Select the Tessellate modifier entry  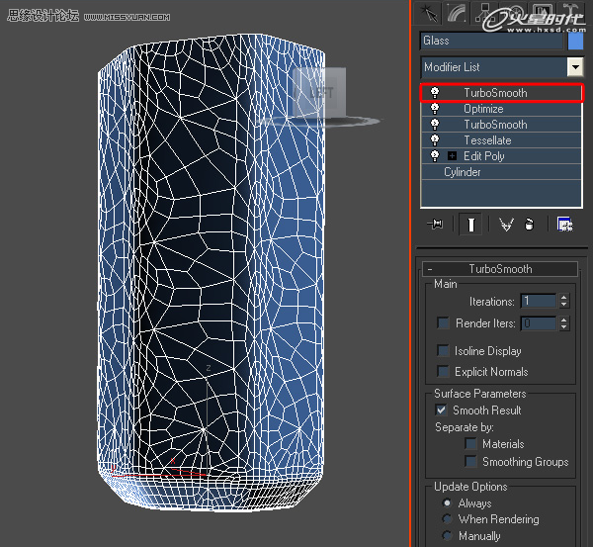pyautogui.click(x=501, y=140)
